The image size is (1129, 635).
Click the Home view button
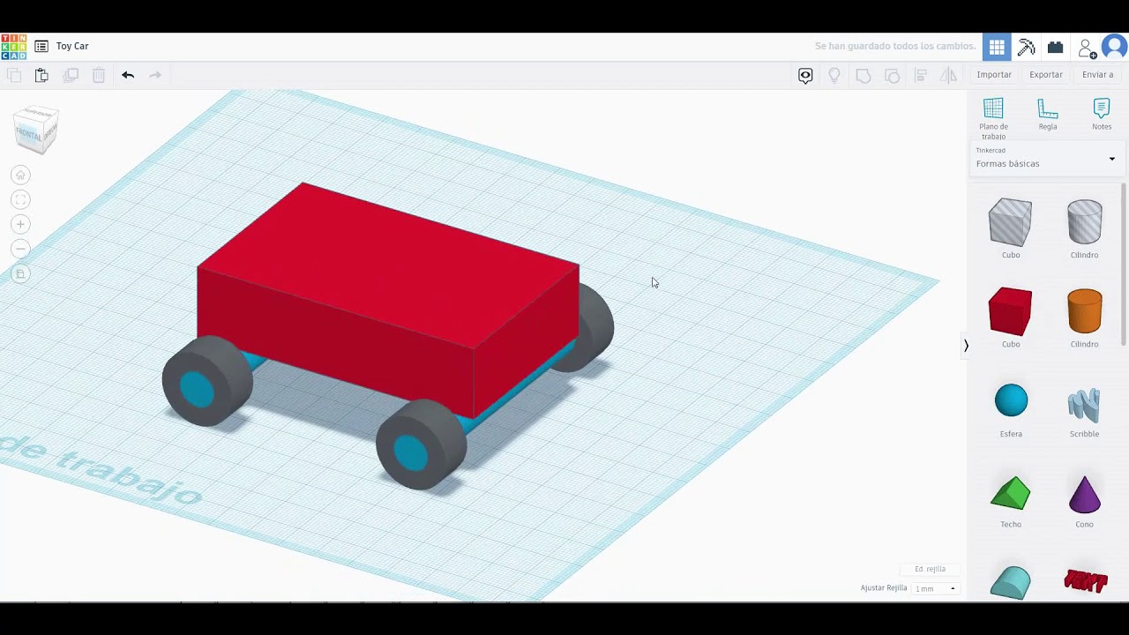click(x=20, y=175)
